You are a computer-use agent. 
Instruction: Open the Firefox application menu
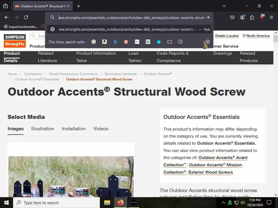click(271, 17)
